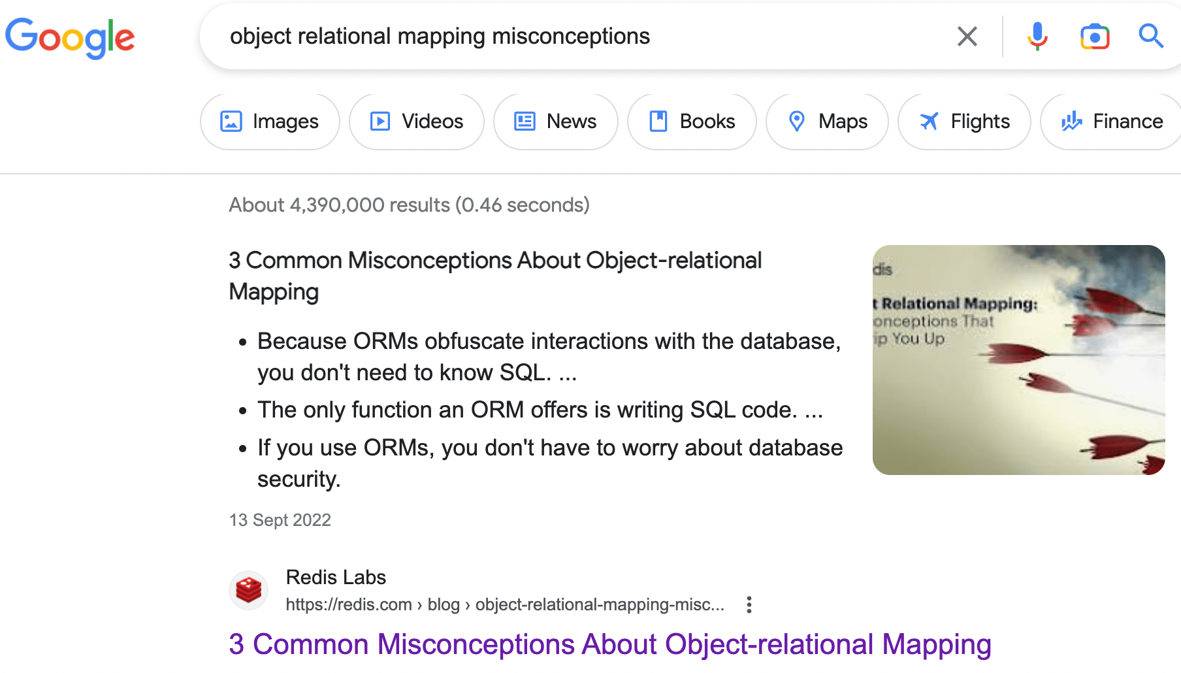Click the magnifying glass search button
The image size is (1181, 673).
click(x=1150, y=37)
